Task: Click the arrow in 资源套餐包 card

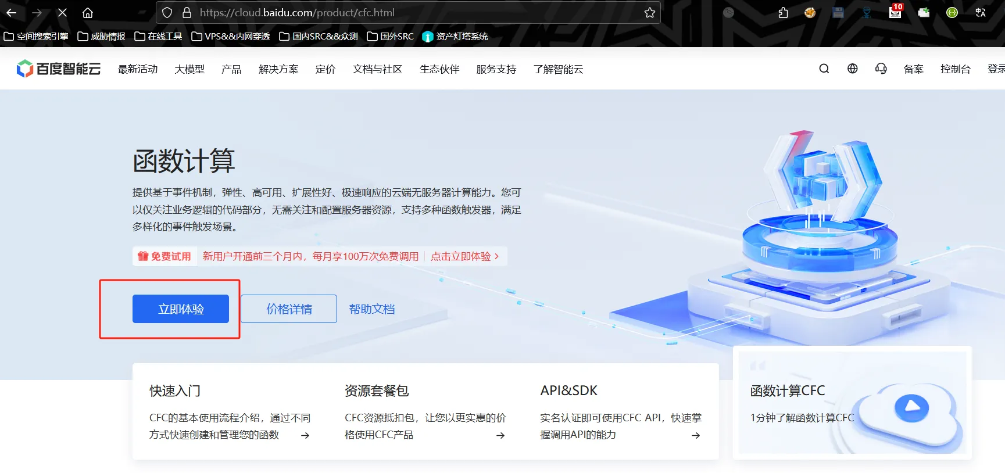Action: 500,435
